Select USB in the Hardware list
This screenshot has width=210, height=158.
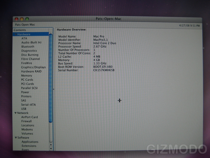(24, 109)
